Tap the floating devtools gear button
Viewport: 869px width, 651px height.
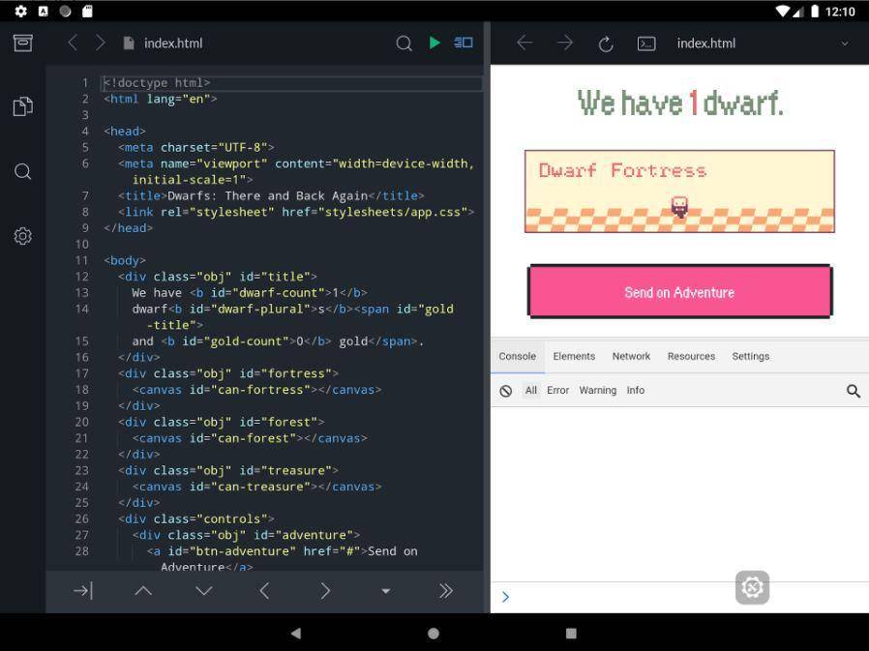point(752,587)
